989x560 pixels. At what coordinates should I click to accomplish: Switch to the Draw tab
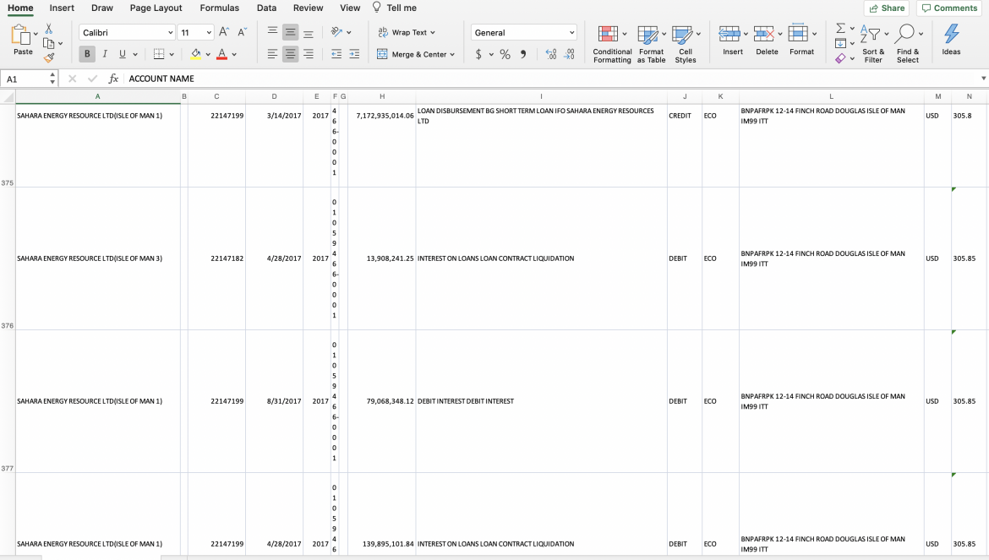pos(102,8)
